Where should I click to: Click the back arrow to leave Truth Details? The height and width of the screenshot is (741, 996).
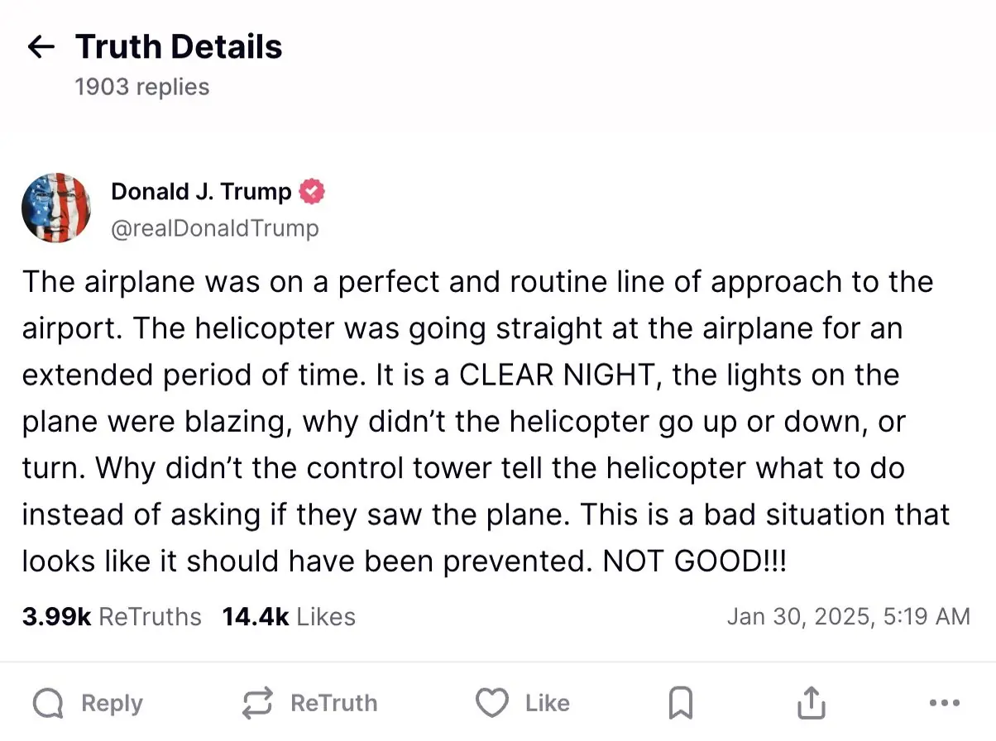click(40, 46)
